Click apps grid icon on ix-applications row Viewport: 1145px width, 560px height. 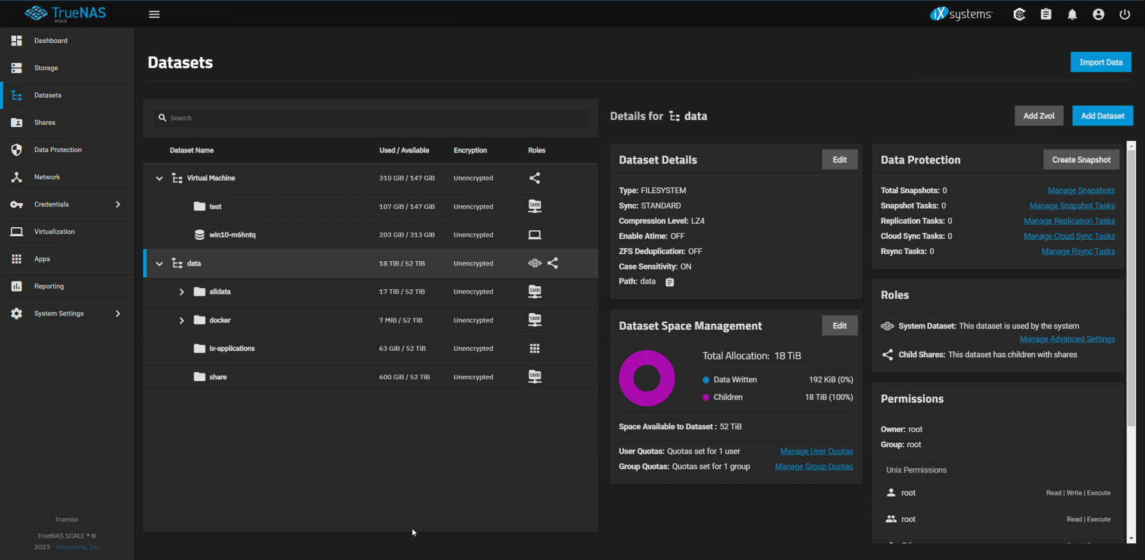click(535, 348)
